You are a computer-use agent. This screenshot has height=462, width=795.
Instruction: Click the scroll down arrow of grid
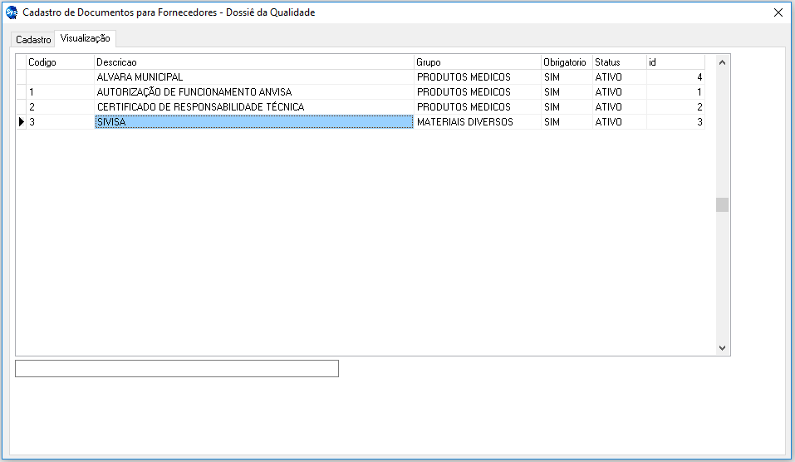[722, 348]
